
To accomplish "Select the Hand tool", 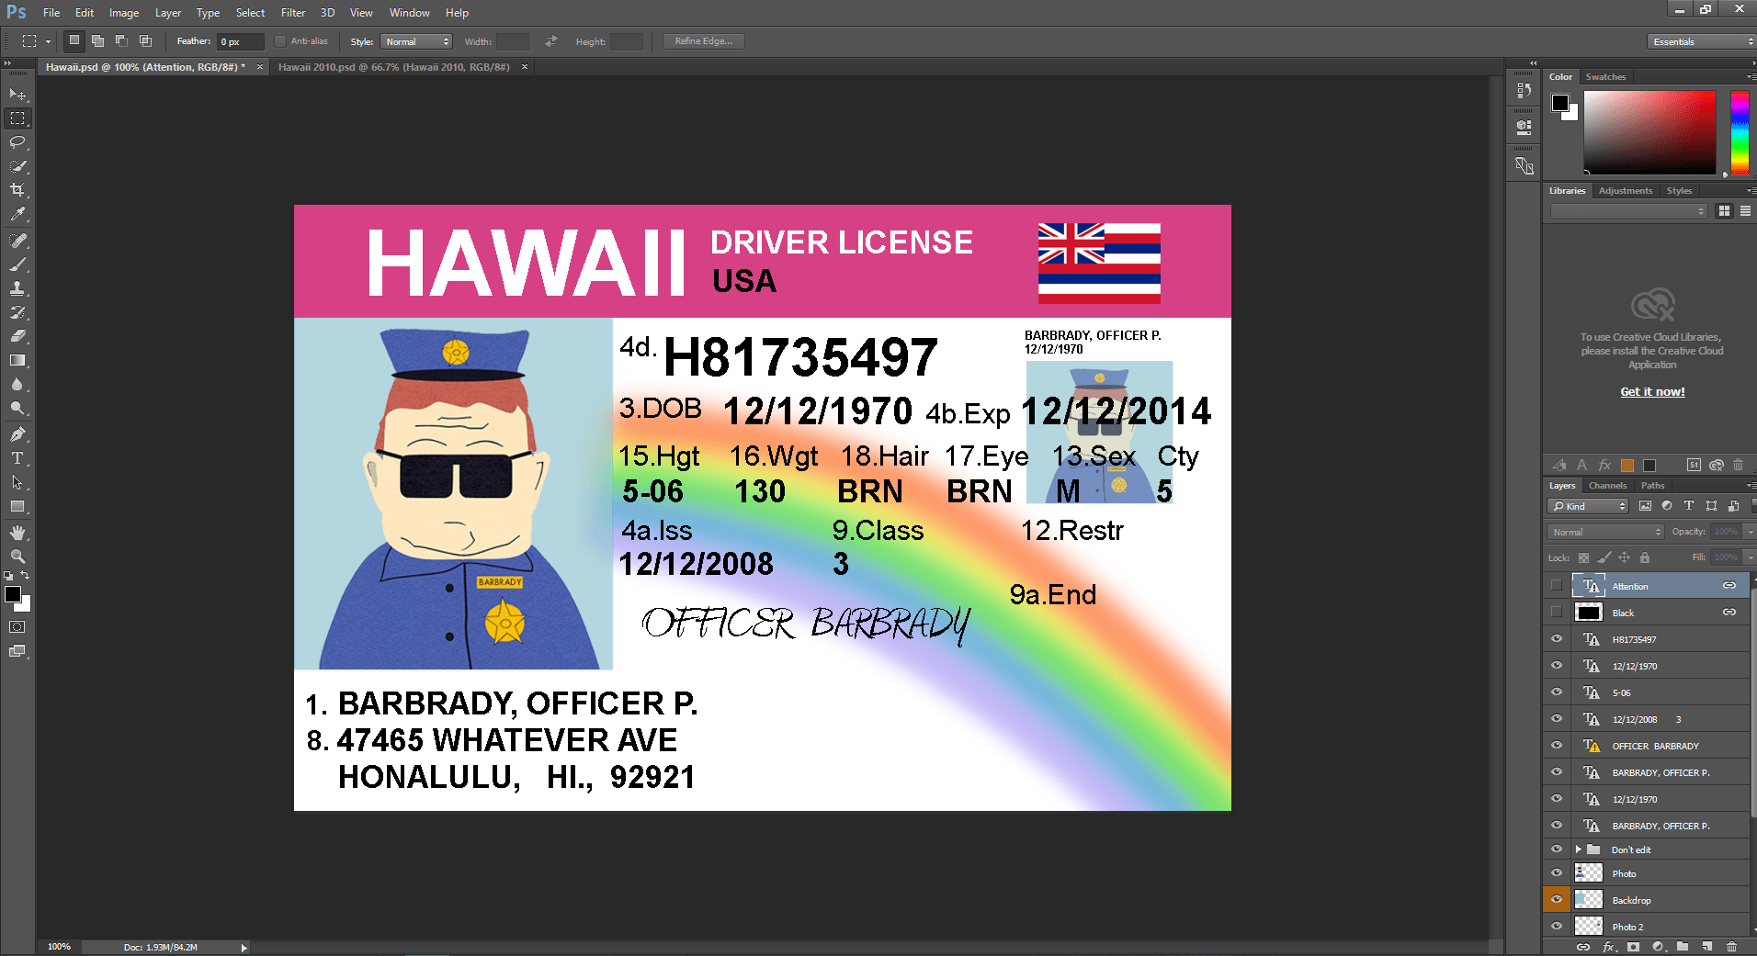I will pyautogui.click(x=17, y=531).
